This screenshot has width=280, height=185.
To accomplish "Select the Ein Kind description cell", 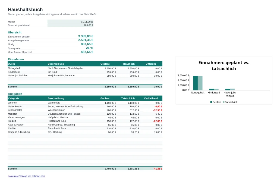I will click(71, 72).
